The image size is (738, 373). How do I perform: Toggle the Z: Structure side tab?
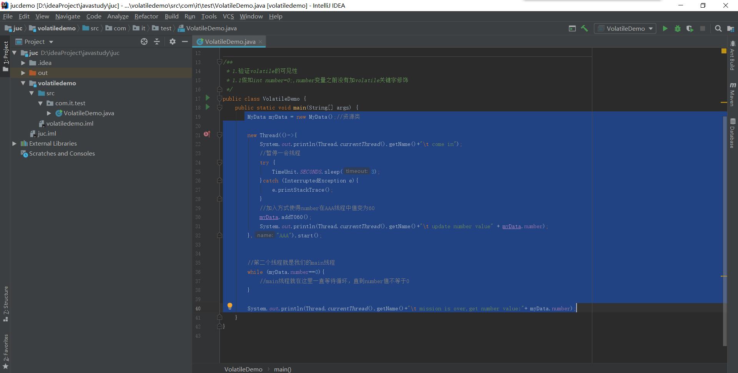tap(5, 303)
